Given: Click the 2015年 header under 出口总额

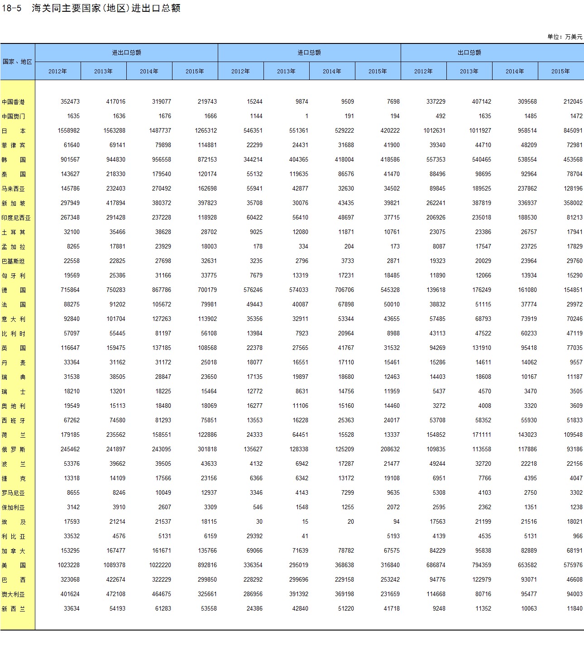Looking at the screenshot, I should [560, 72].
